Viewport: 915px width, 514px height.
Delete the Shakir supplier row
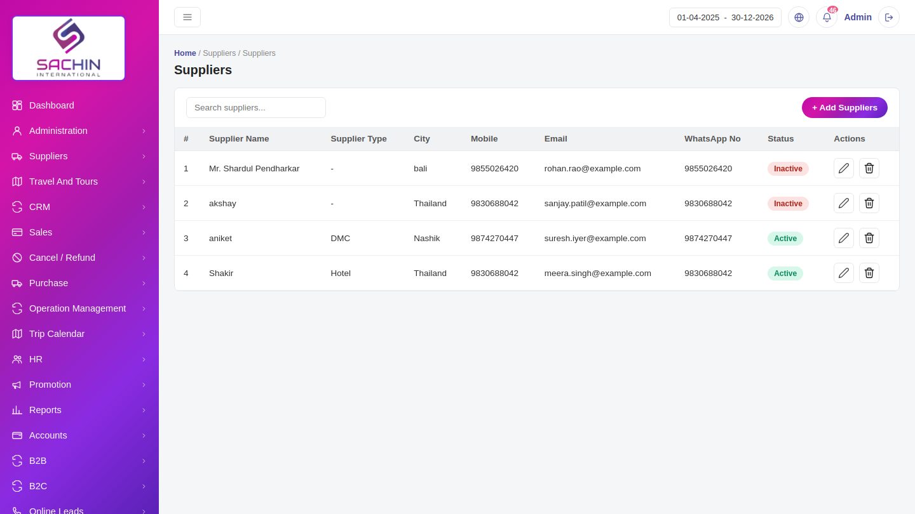coord(869,273)
